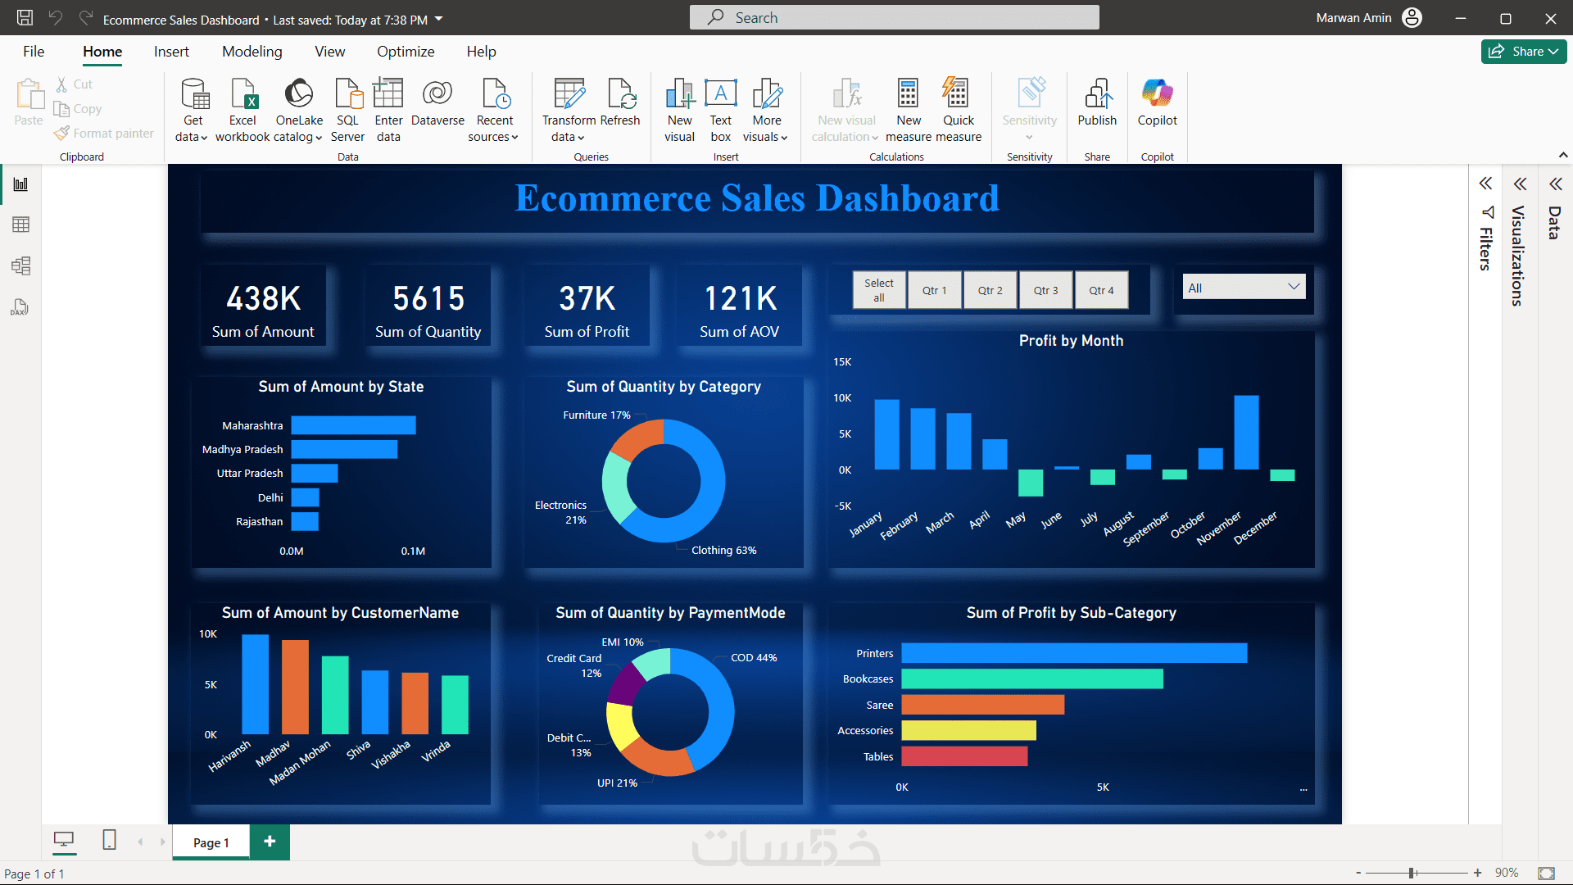Toggle the Qtr 1 slicer button
The height and width of the screenshot is (885, 1573).
pos(934,290)
